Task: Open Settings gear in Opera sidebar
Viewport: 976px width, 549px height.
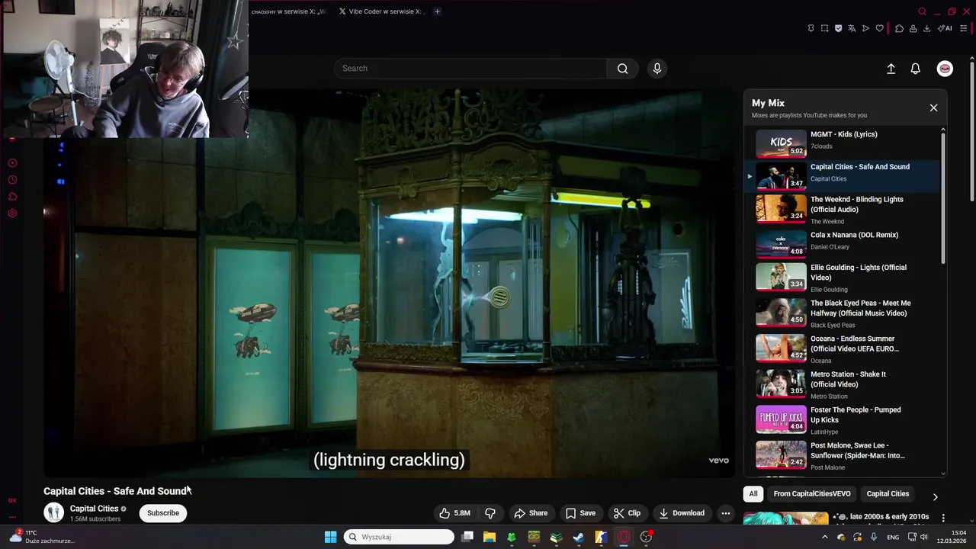Action: [12, 213]
